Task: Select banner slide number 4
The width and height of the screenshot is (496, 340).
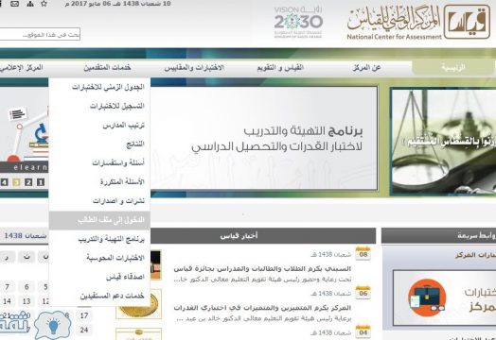Action: click(4, 182)
